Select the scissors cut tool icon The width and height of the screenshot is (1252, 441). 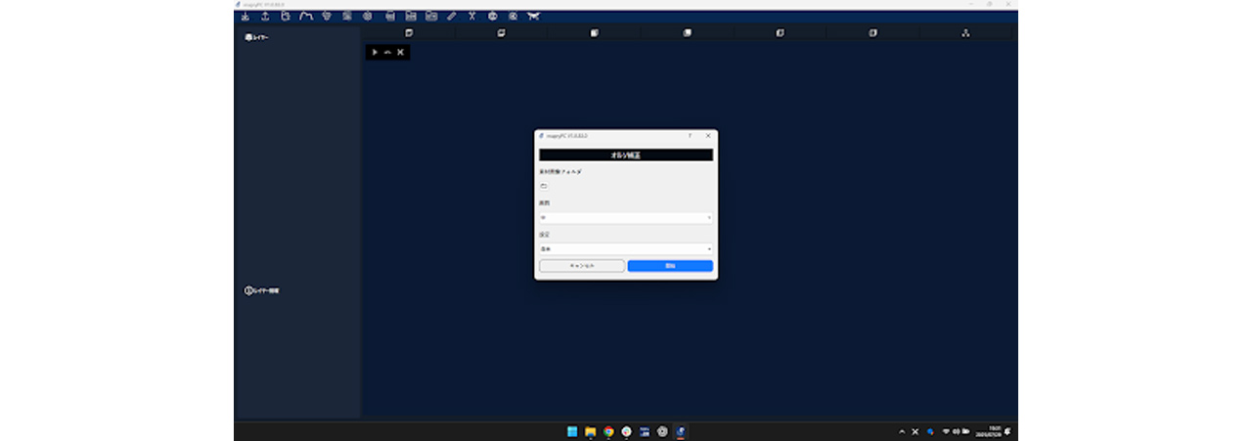coord(471,17)
